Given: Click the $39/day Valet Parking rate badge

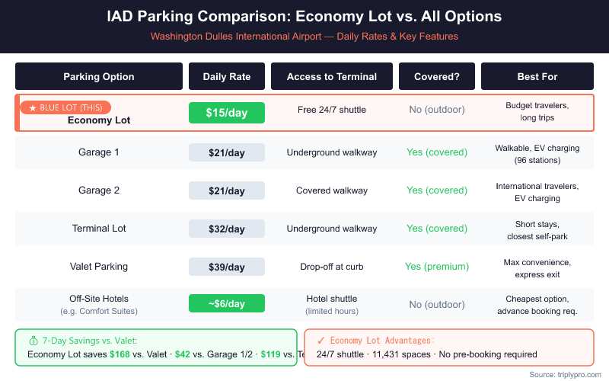Looking at the screenshot, I should pyautogui.click(x=227, y=267).
